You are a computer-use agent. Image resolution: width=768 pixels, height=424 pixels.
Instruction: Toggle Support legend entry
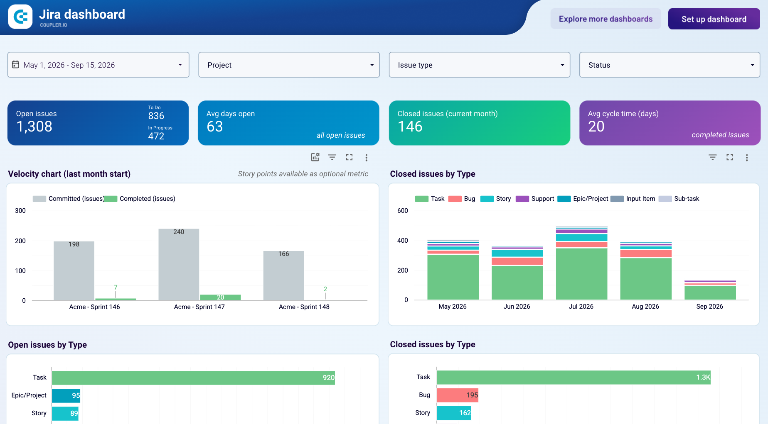tap(535, 199)
